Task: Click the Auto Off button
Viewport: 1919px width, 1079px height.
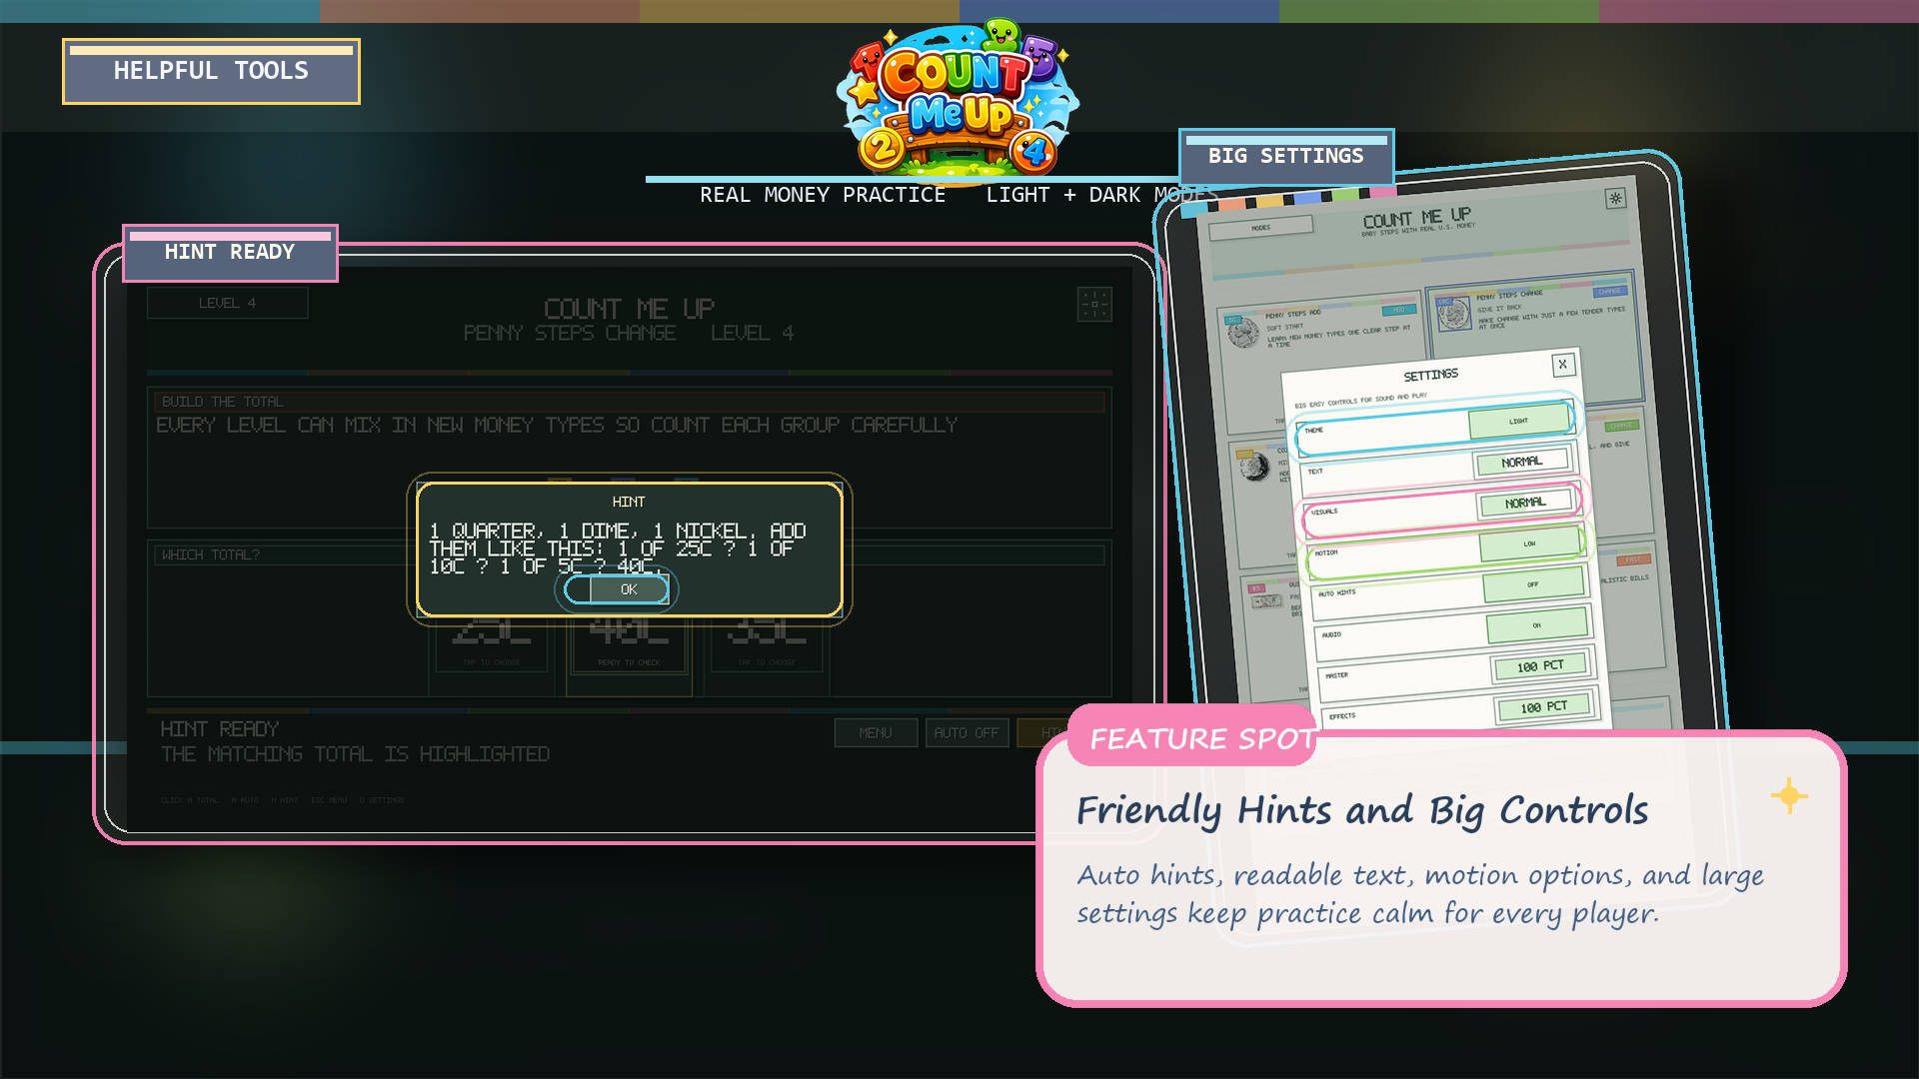Action: [x=965, y=732]
